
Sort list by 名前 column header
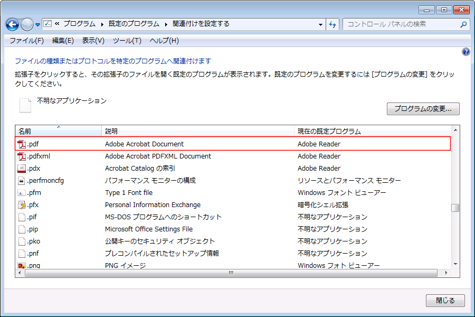58,131
